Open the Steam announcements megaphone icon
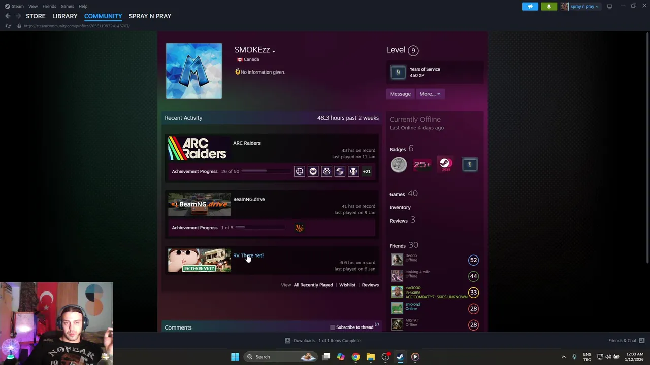 (x=530, y=6)
